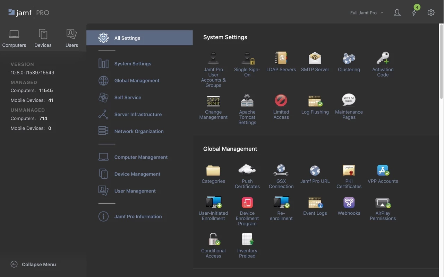Screen dimensions: 444x277
Task: Open Device Enrollment Program icon
Action: click(x=247, y=202)
